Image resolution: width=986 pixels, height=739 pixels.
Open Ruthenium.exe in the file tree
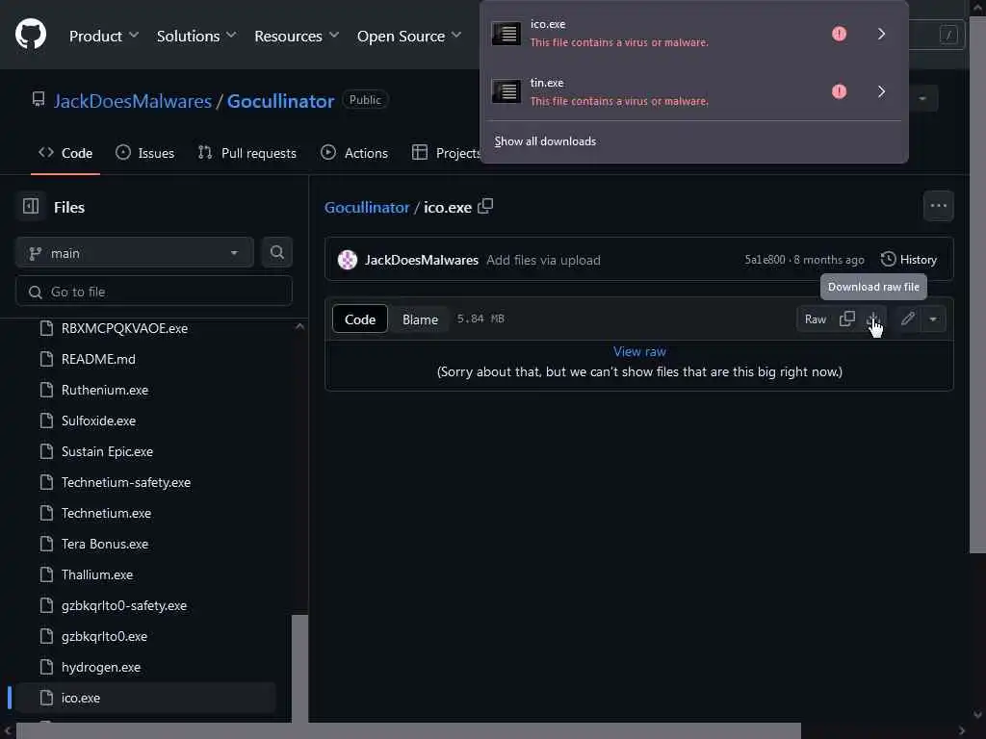coord(105,390)
